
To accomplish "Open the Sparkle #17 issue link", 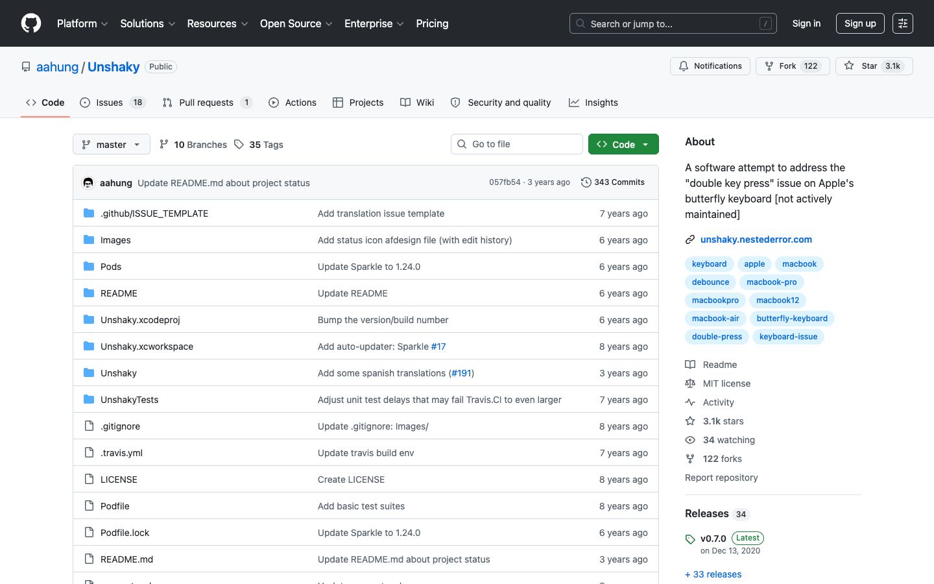I will 438,347.
